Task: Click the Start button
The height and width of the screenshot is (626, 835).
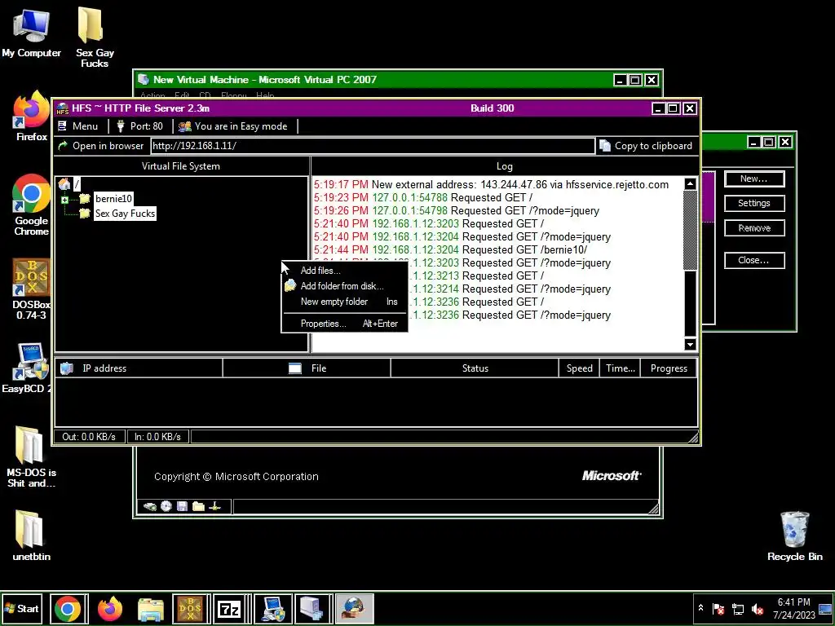Action: pyautogui.click(x=22, y=608)
